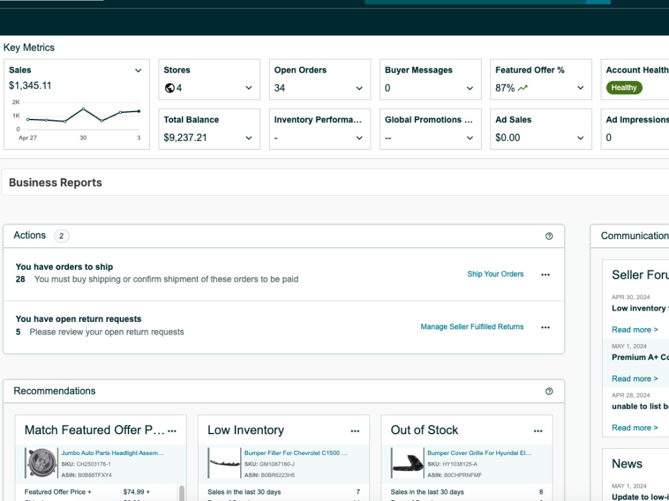Open menu on Match Featured Offer card
Image resolution: width=669 pixels, height=501 pixels.
172,431
